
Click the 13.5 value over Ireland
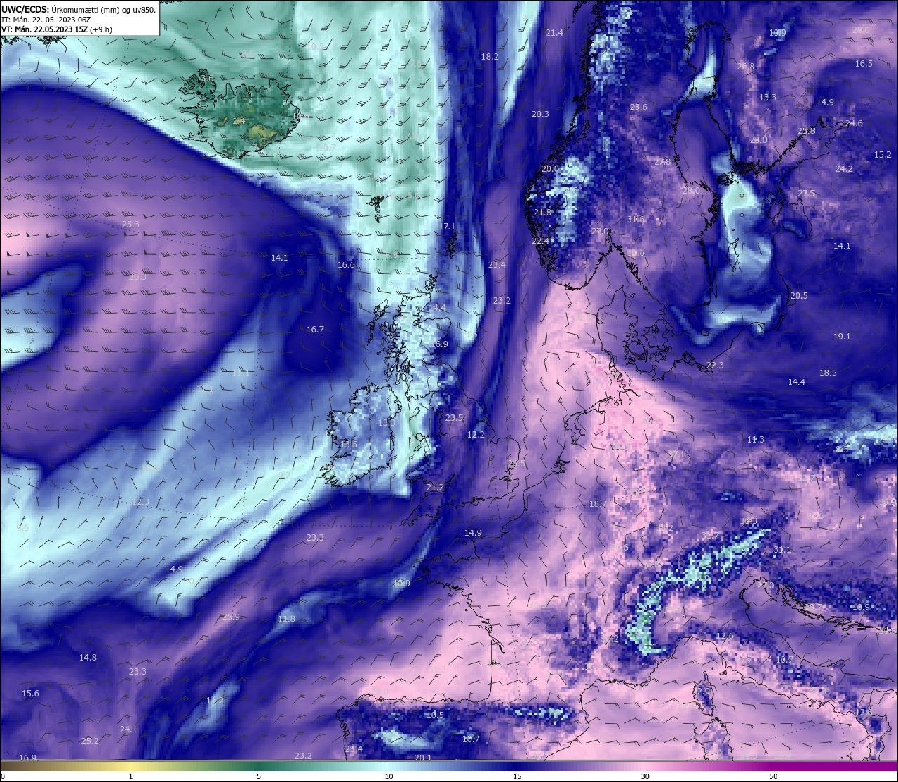pos(349,445)
